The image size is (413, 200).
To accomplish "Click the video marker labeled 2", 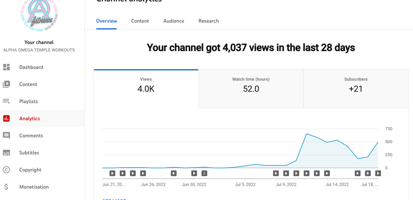I will click(204, 173).
